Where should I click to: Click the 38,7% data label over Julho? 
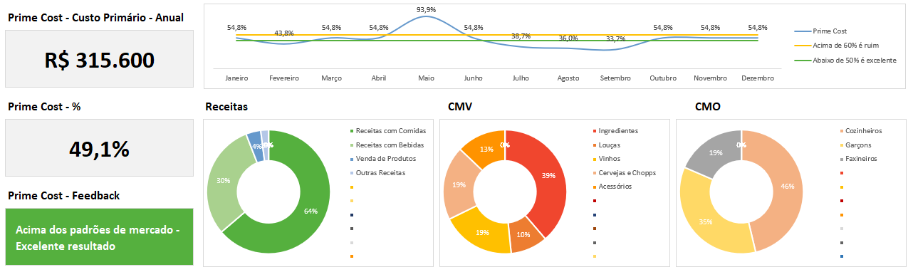click(521, 36)
